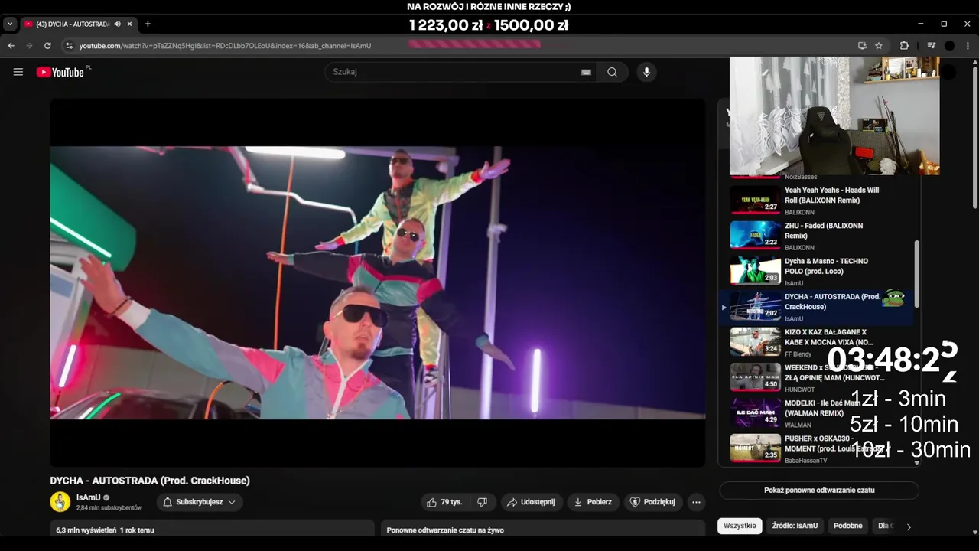This screenshot has width=979, height=551.
Task: Click the browser address bar URL
Action: coord(225,46)
